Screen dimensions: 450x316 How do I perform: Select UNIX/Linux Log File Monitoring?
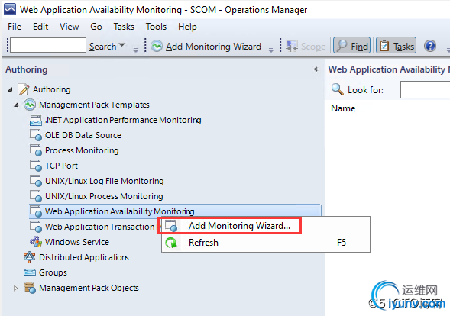[104, 181]
